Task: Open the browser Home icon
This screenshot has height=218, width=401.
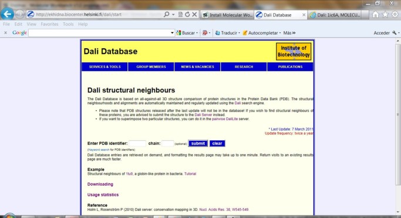Action: (x=375, y=15)
